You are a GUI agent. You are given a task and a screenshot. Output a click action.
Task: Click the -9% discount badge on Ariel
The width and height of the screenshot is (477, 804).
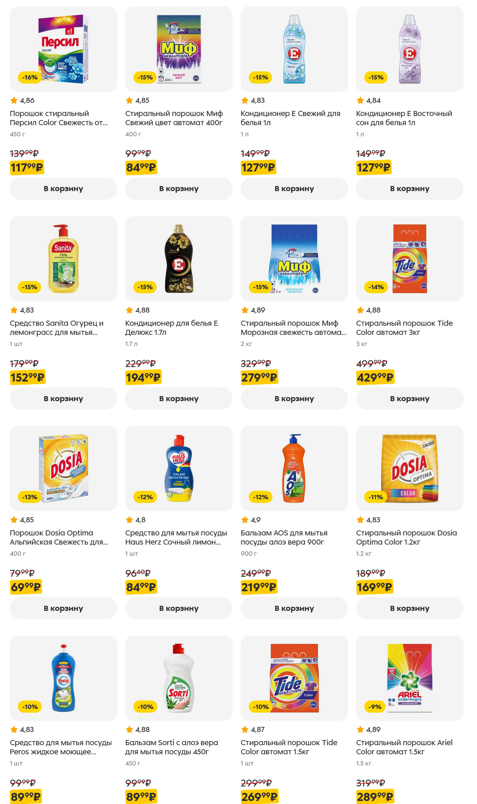pyautogui.click(x=375, y=707)
